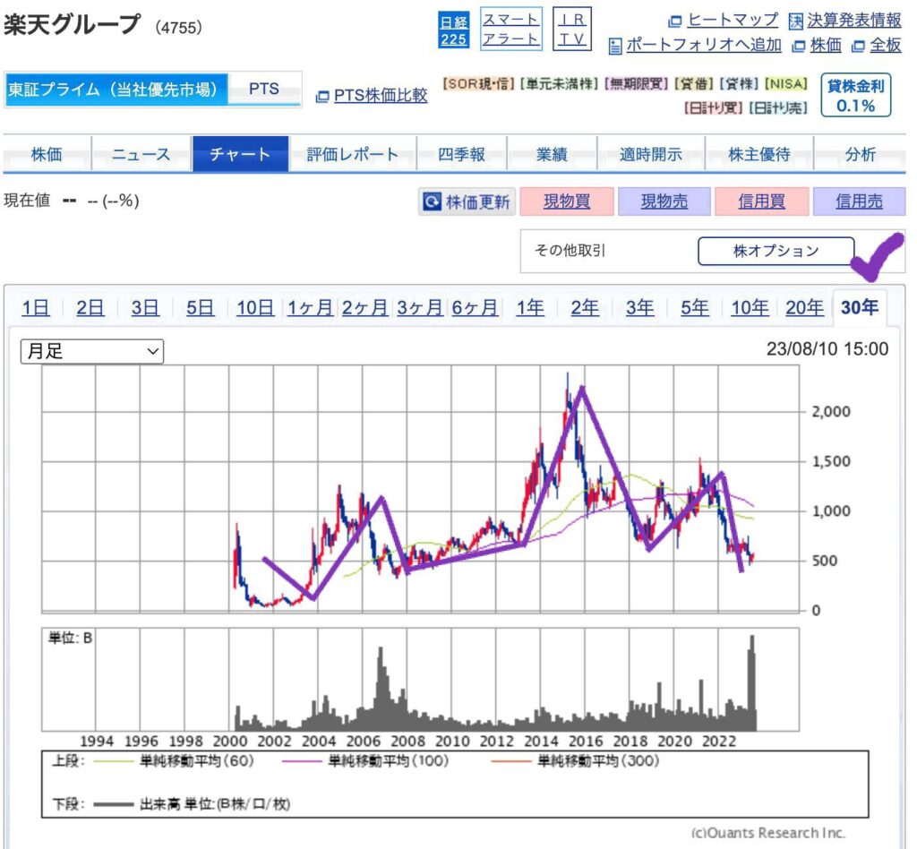917x849 pixels.
Task: Open the 四季報 tab
Action: point(461,154)
